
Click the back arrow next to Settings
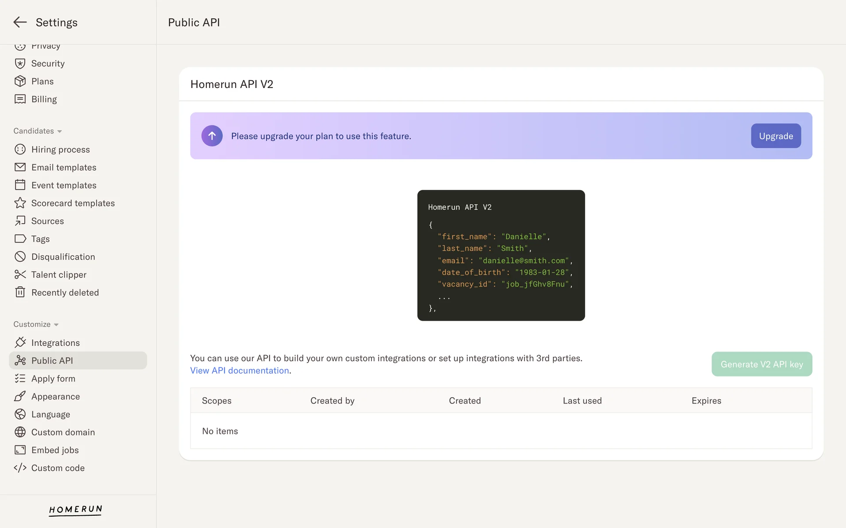tap(20, 22)
